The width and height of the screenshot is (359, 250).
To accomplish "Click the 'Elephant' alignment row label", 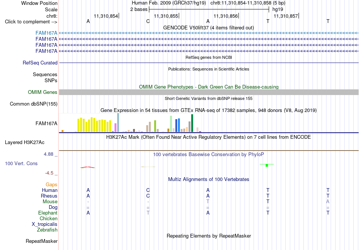I will [48, 213].
